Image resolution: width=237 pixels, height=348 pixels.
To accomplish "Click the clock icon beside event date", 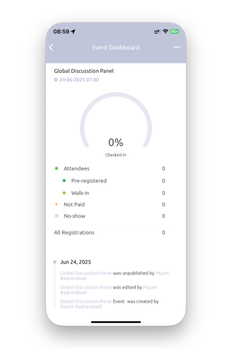I will (56, 80).
